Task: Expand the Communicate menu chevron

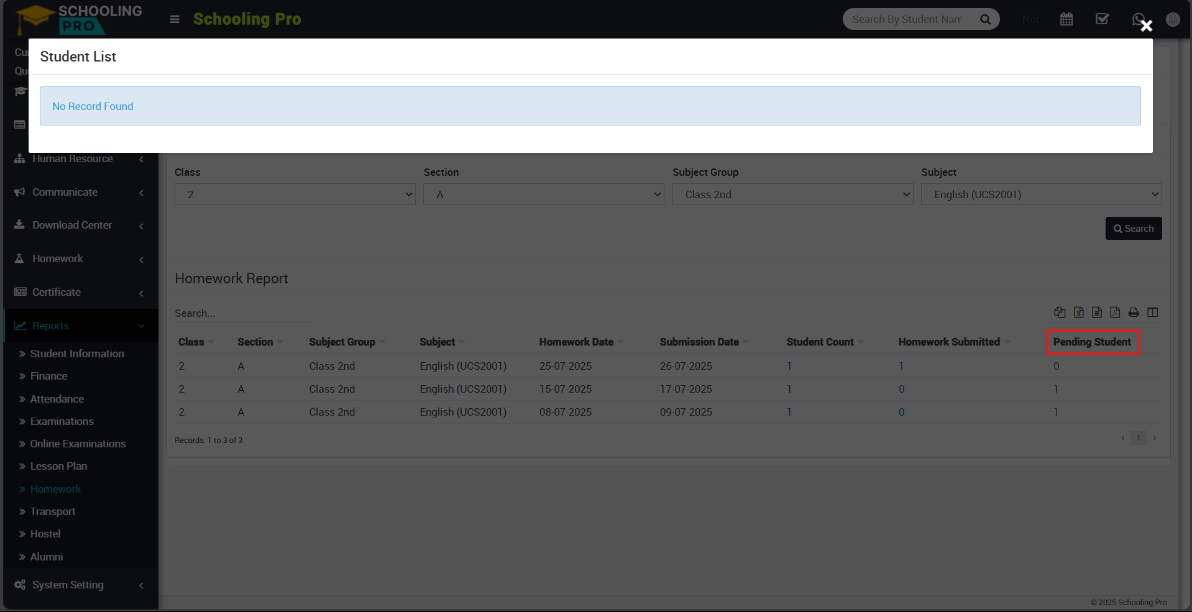Action: click(x=142, y=193)
